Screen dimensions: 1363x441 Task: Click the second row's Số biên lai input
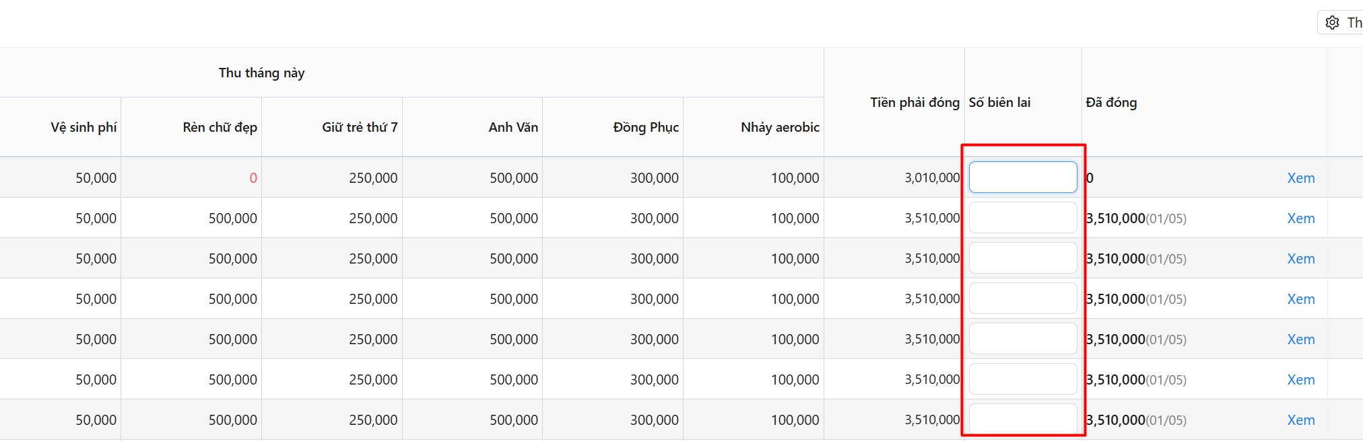click(1022, 218)
